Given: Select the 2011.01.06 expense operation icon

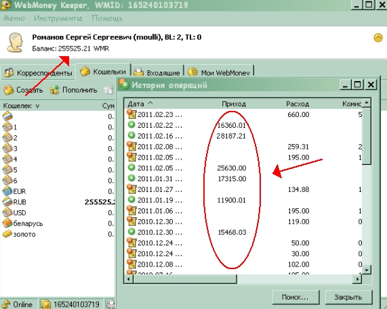Looking at the screenshot, I should 131,210.
